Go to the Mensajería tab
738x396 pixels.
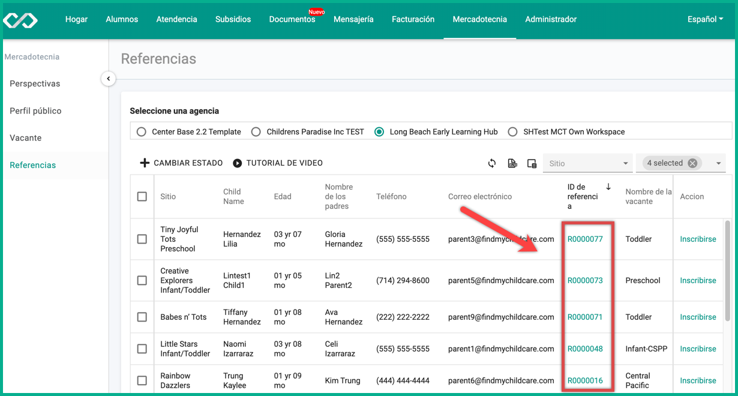pos(353,19)
